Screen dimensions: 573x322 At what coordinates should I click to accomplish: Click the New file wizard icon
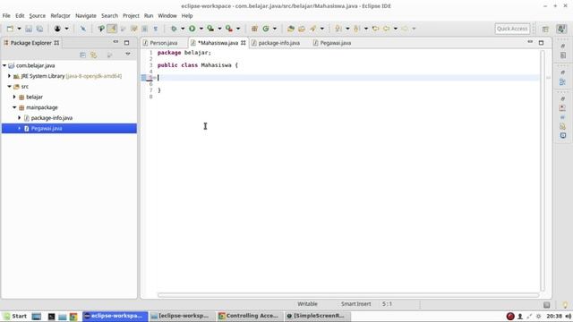pyautogui.click(x=10, y=29)
